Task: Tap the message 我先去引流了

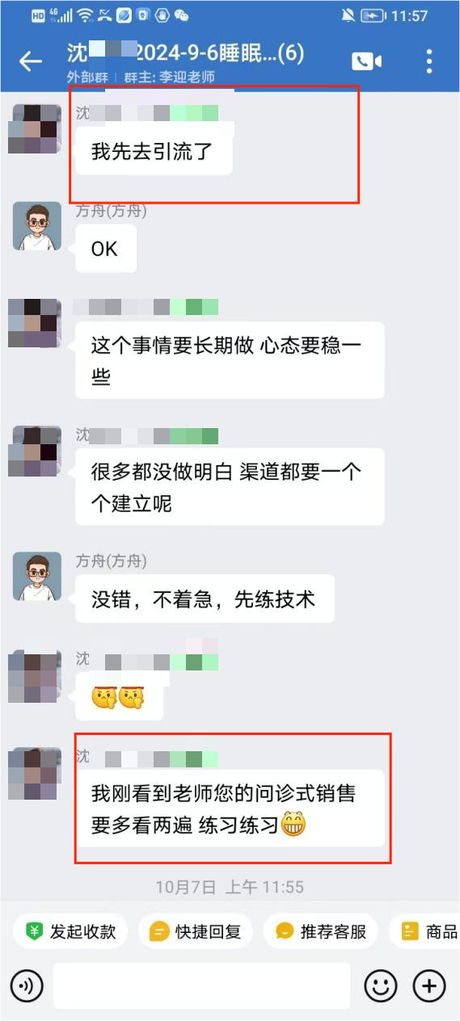Action: click(x=154, y=151)
